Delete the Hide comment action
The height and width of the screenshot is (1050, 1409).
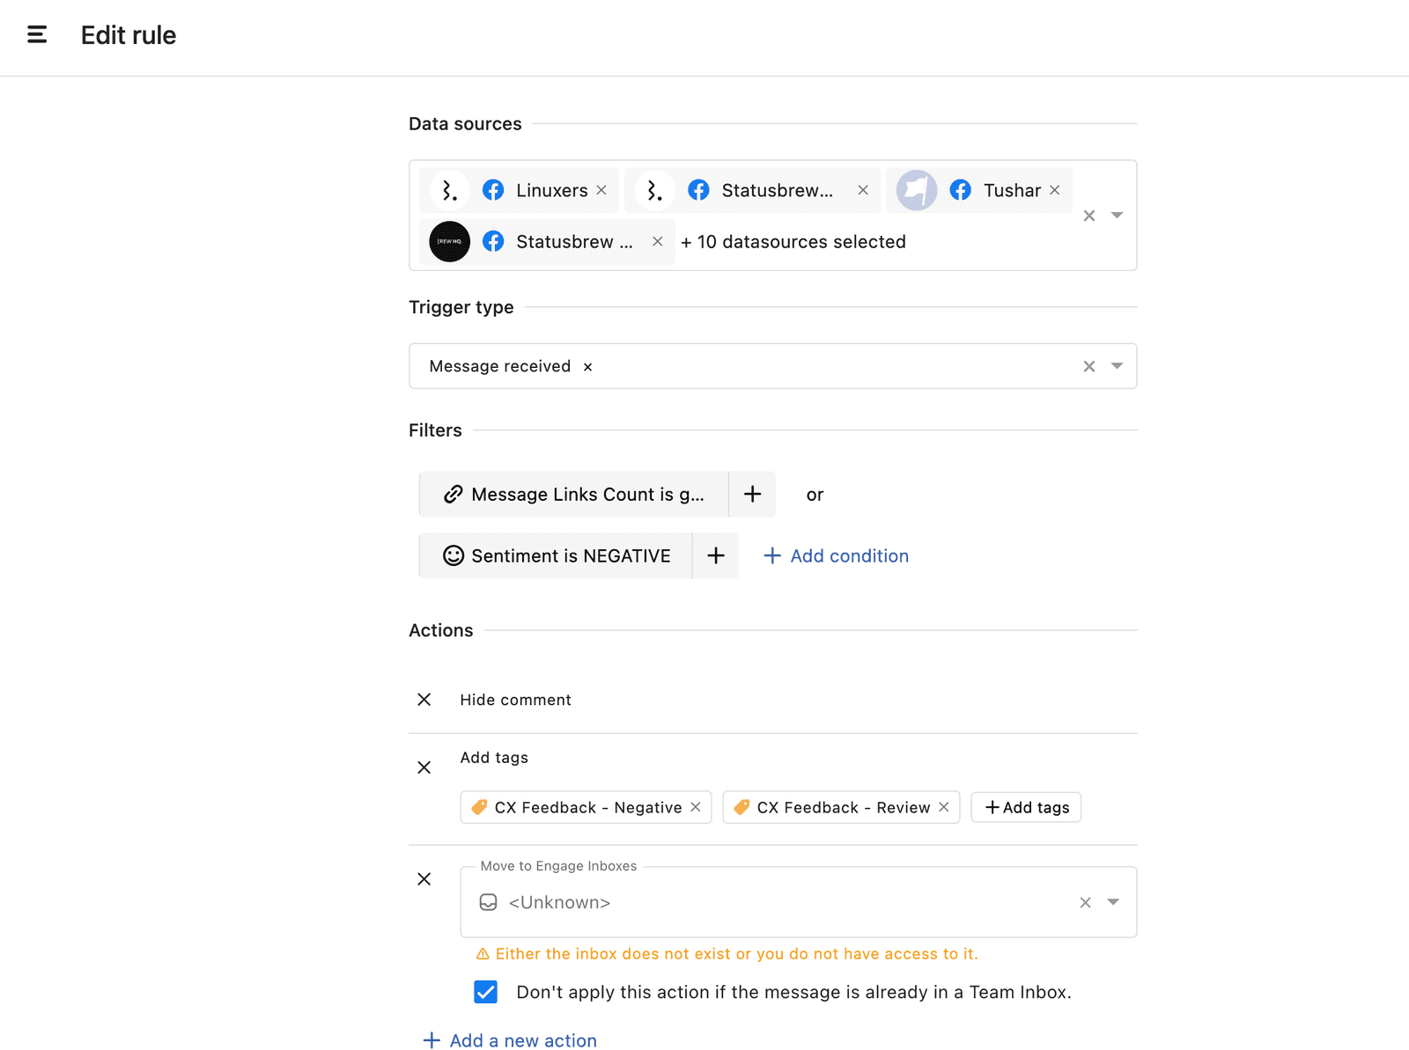click(x=424, y=700)
